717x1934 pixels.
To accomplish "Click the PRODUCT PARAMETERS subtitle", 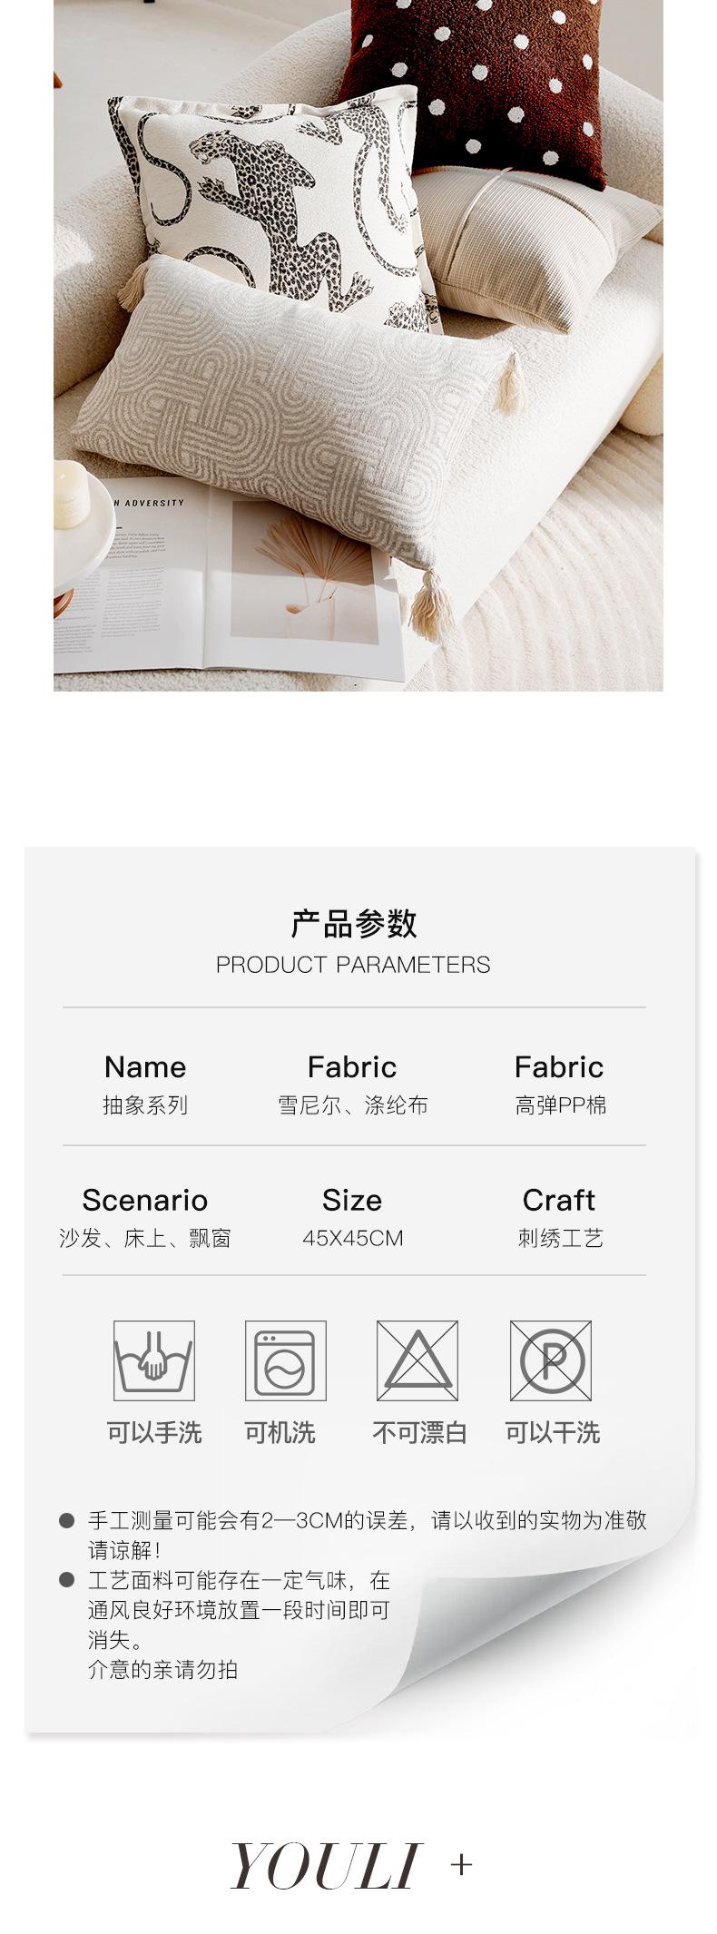I will [x=353, y=965].
